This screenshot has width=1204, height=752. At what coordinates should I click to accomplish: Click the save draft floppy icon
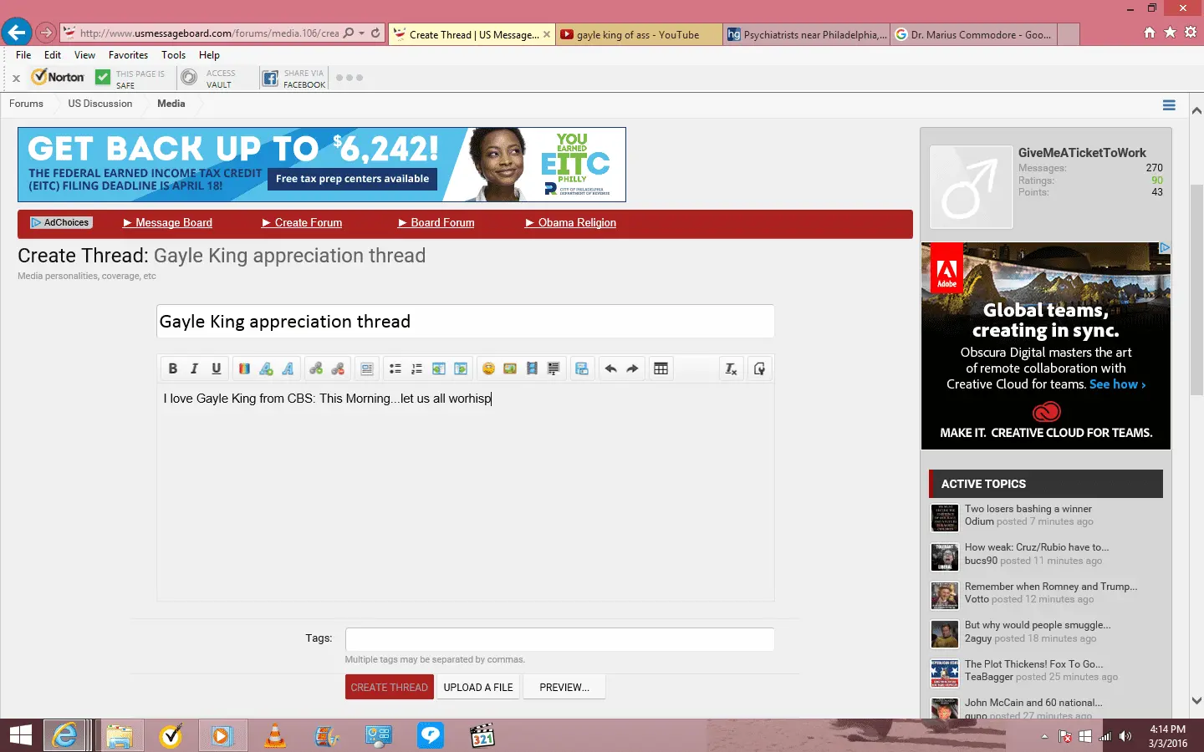[x=582, y=368]
